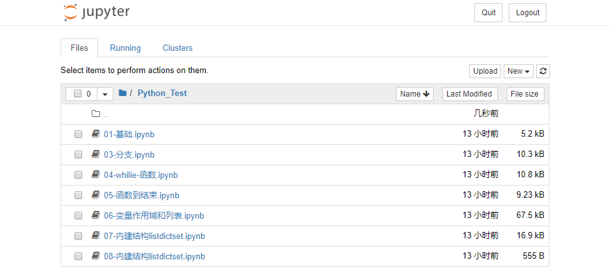Check the box for 01-基础.ipynb
610x279 pixels.
coord(78,135)
